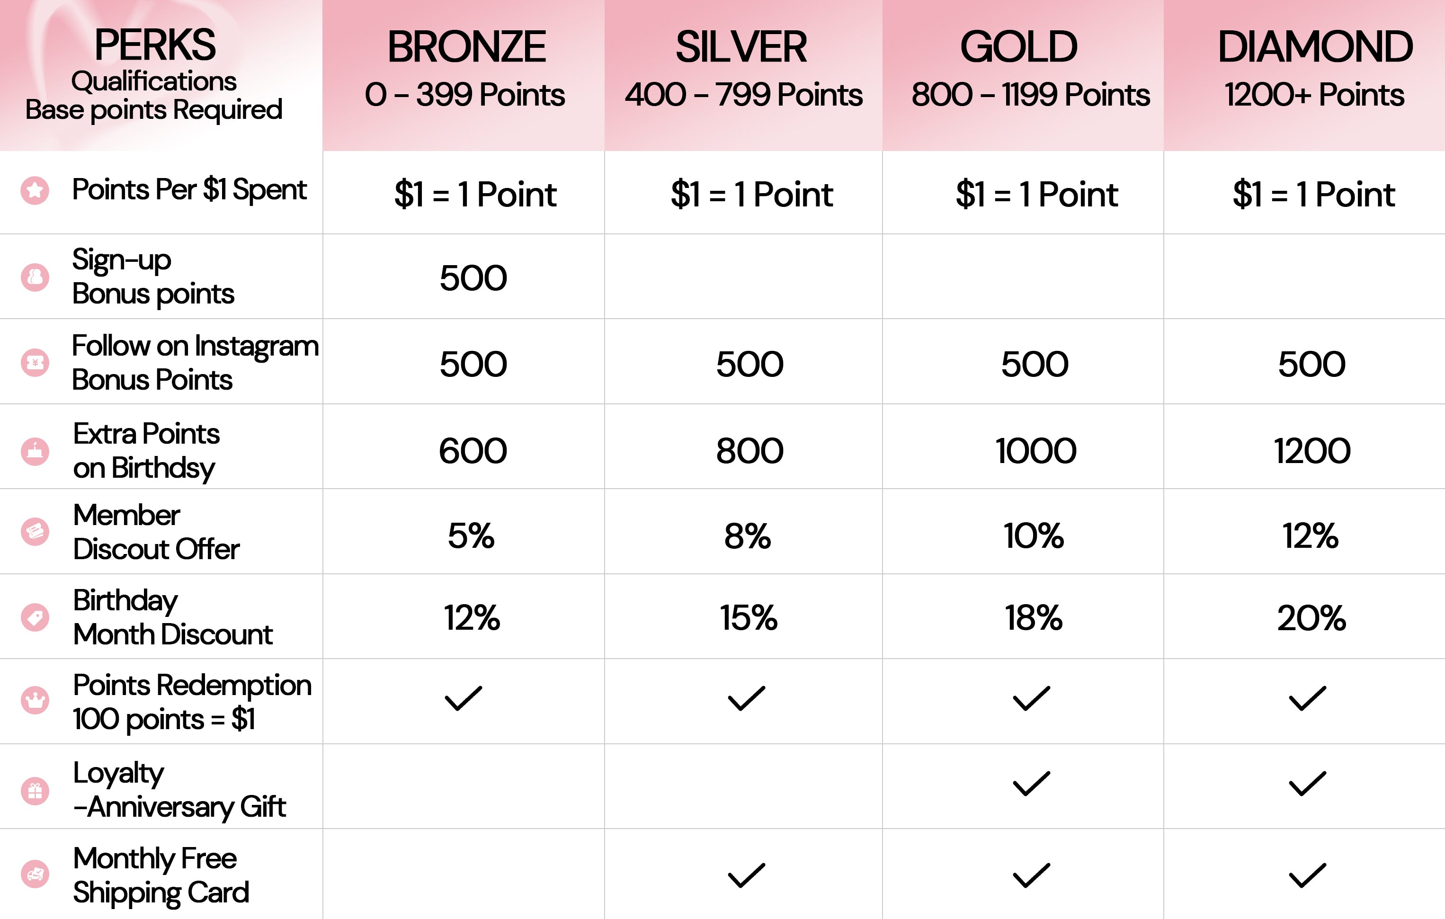The height and width of the screenshot is (919, 1445).
Task: Click the Sign-up Bonus points icon
Action: [x=35, y=277]
